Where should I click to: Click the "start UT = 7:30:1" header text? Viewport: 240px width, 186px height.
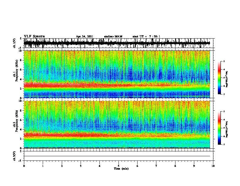point(146,36)
